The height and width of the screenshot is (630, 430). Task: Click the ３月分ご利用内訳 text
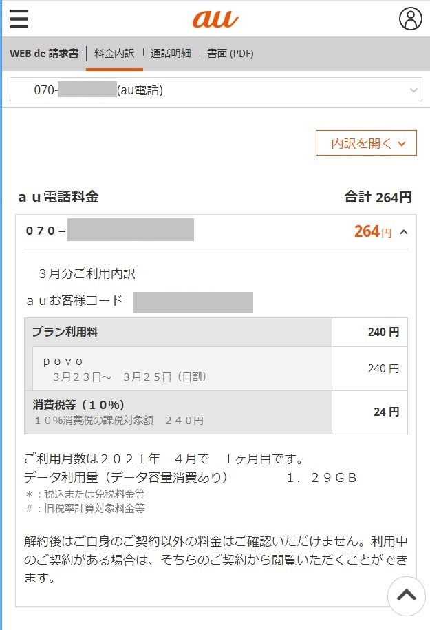click(87, 273)
